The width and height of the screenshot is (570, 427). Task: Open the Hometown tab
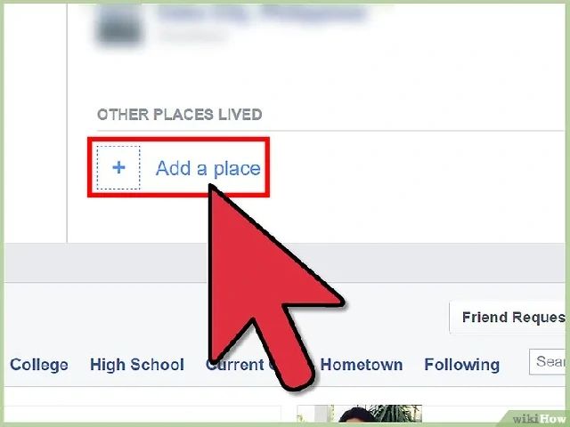click(362, 365)
